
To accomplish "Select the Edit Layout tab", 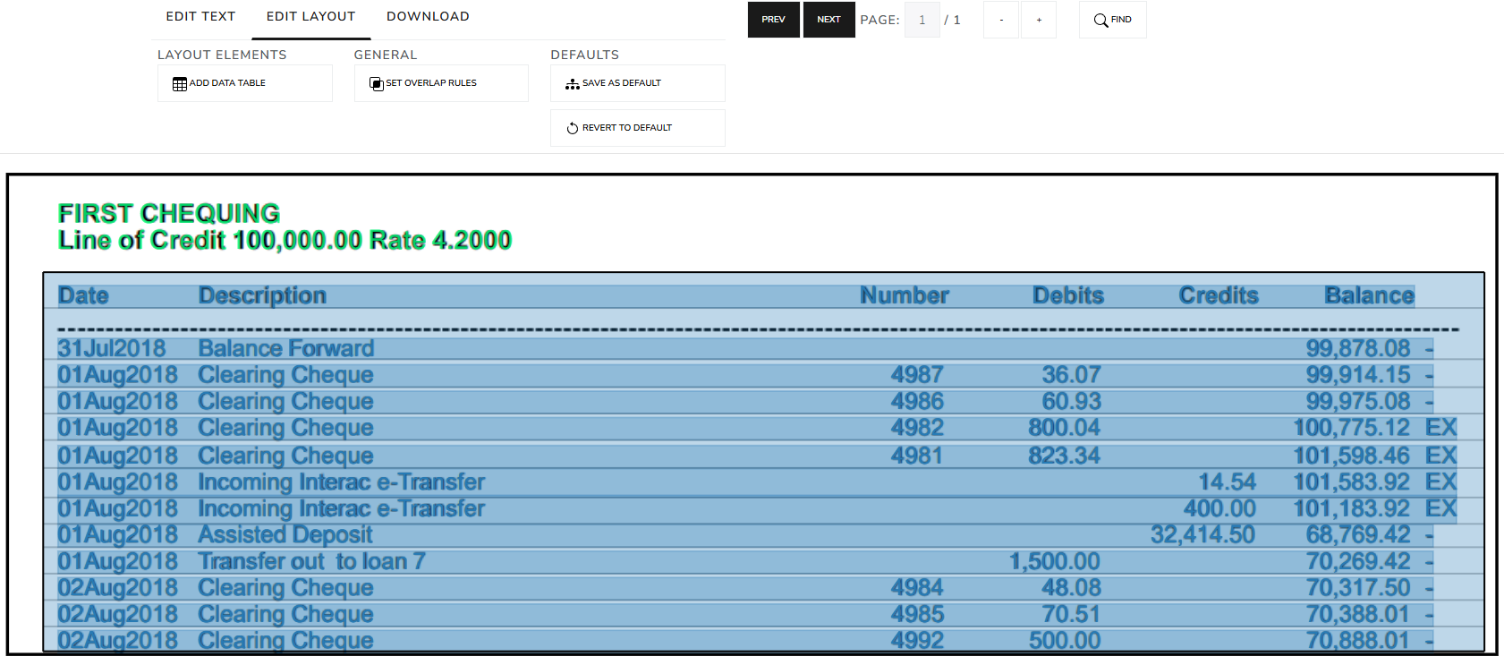I will (x=310, y=16).
